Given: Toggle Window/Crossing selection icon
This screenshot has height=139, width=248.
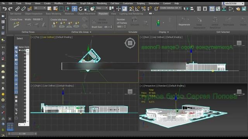Looking at the screenshot, I should [x=67, y=8].
